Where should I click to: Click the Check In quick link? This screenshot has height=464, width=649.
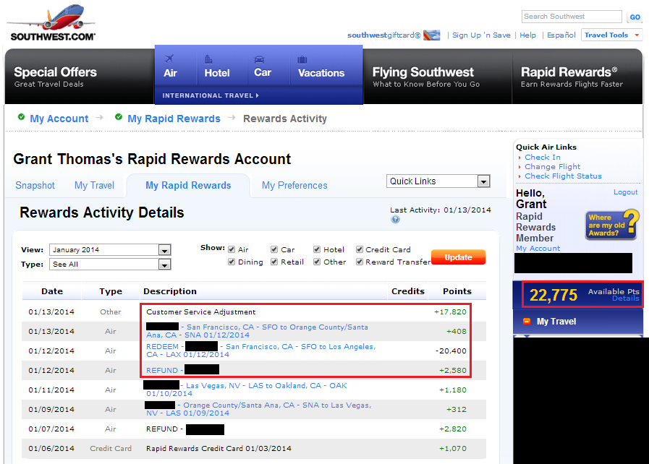542,157
